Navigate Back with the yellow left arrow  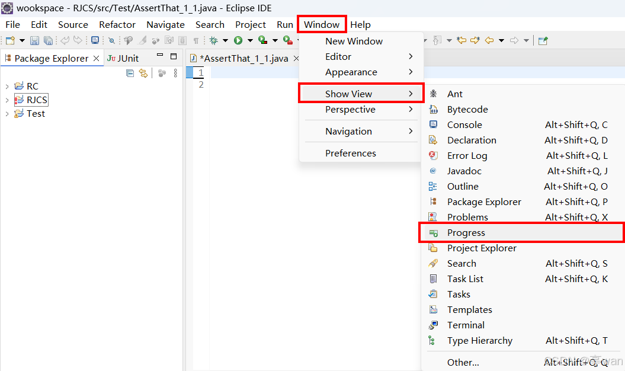coord(489,40)
